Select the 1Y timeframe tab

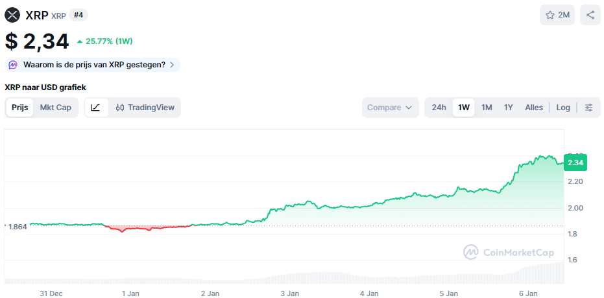click(509, 108)
